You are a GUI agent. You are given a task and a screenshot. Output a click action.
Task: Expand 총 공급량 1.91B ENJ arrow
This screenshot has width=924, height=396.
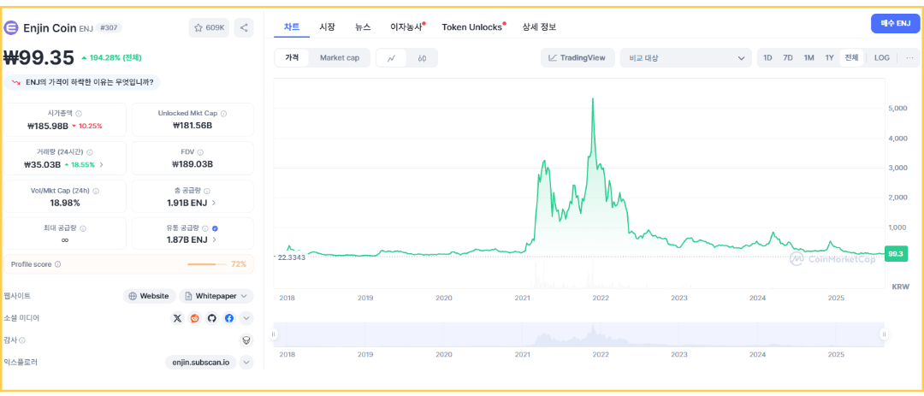click(x=213, y=203)
